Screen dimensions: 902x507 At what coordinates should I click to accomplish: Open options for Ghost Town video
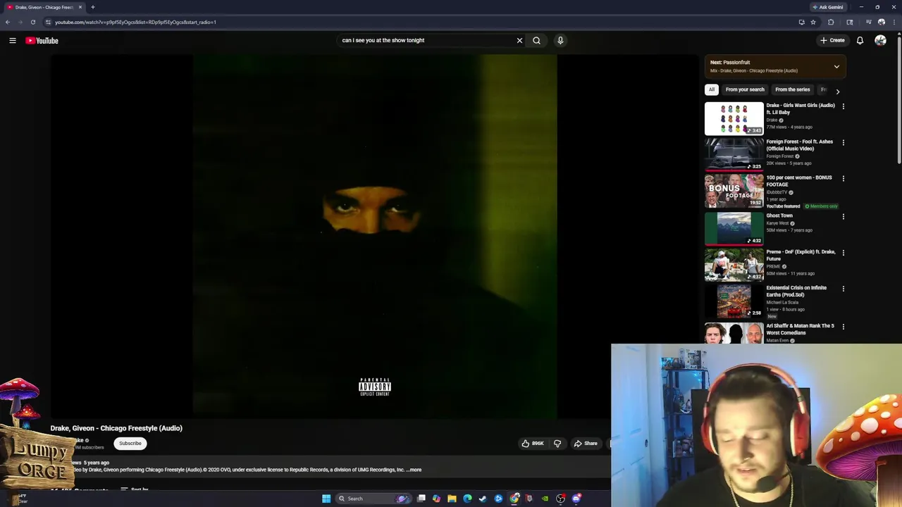(843, 216)
